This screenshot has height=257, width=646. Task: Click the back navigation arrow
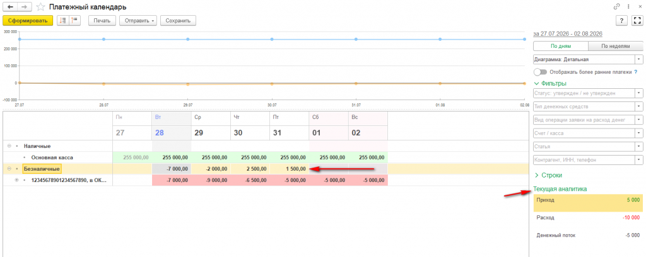point(10,7)
